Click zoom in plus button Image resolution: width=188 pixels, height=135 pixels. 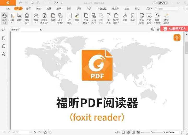pos(164,132)
